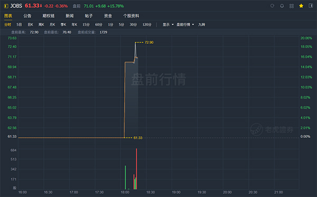The width and height of the screenshot is (317, 197).
Task: Click the tallest red volume bar
Action: pos(136,168)
